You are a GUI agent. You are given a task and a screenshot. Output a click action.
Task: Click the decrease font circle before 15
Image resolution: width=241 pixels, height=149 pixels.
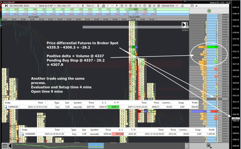click(x=150, y=6)
